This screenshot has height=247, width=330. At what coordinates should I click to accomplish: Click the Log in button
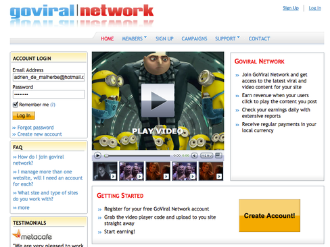click(24, 115)
